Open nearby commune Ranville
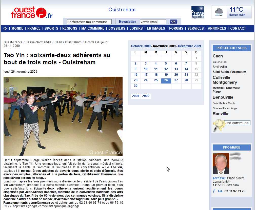This screenshot has height=210, width=255. pos(220,114)
